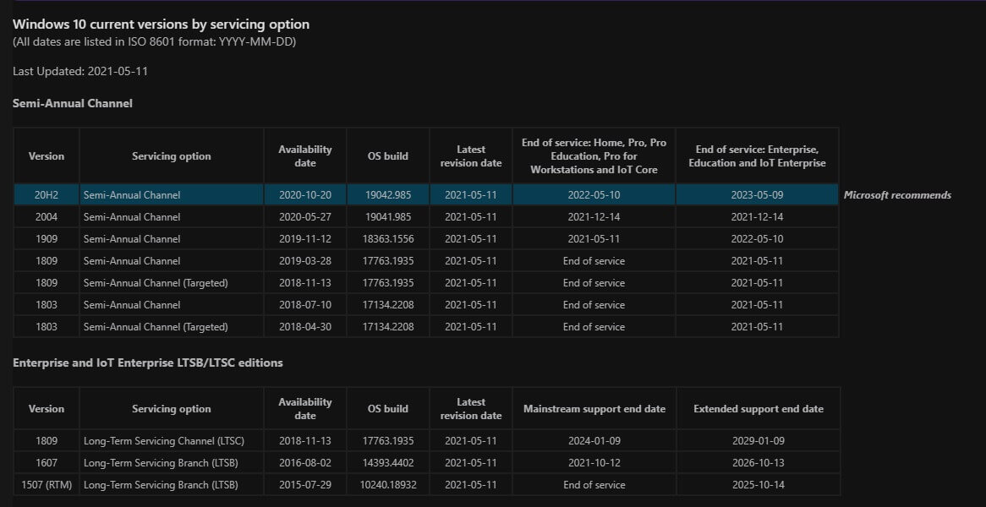
Task: Click availability date 2015-07-29
Action: click(305, 485)
